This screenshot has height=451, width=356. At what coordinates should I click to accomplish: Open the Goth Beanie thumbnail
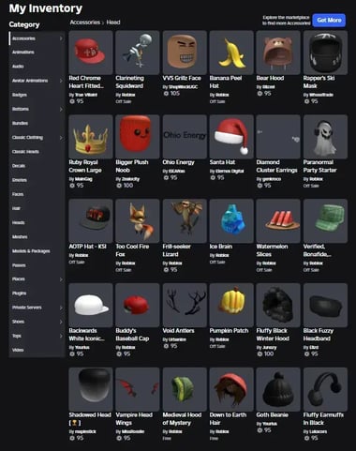click(x=278, y=389)
